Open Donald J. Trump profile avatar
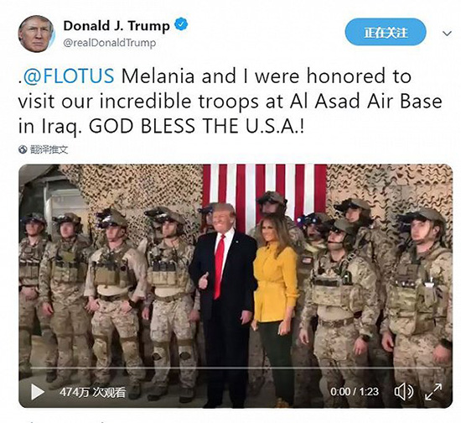 [36, 34]
